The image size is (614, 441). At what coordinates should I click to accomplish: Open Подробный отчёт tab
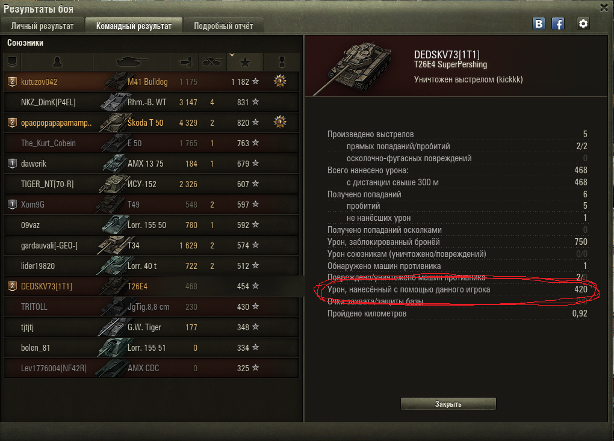[x=223, y=26]
